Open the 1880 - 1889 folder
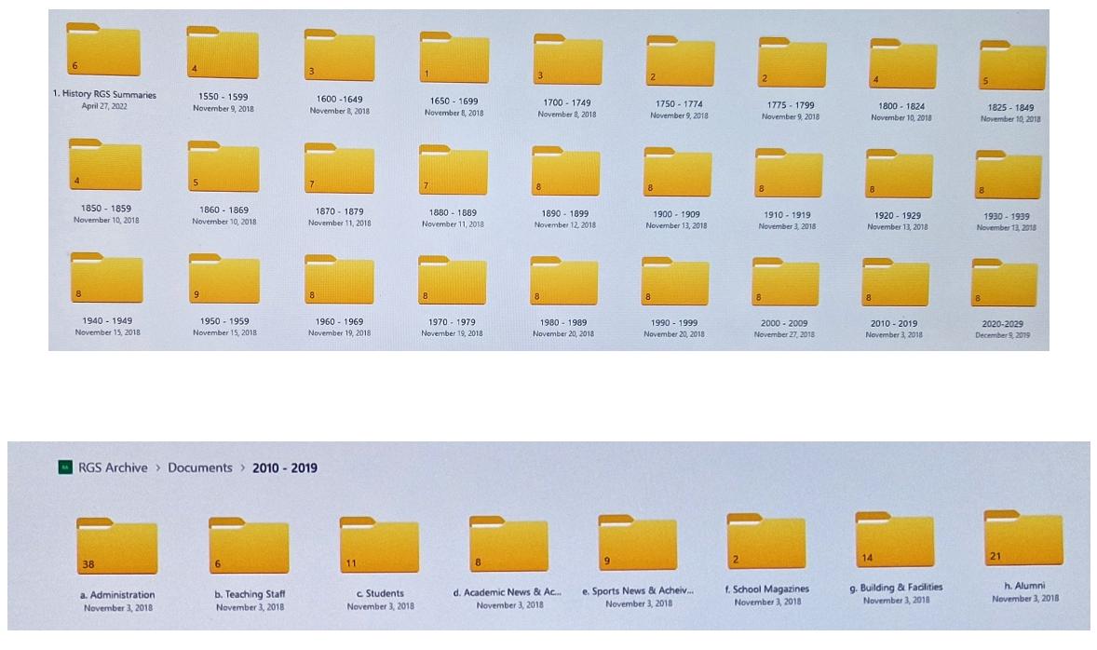The height and width of the screenshot is (650, 1097). click(453, 170)
